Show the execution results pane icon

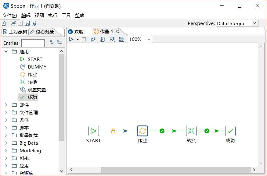click(121, 39)
